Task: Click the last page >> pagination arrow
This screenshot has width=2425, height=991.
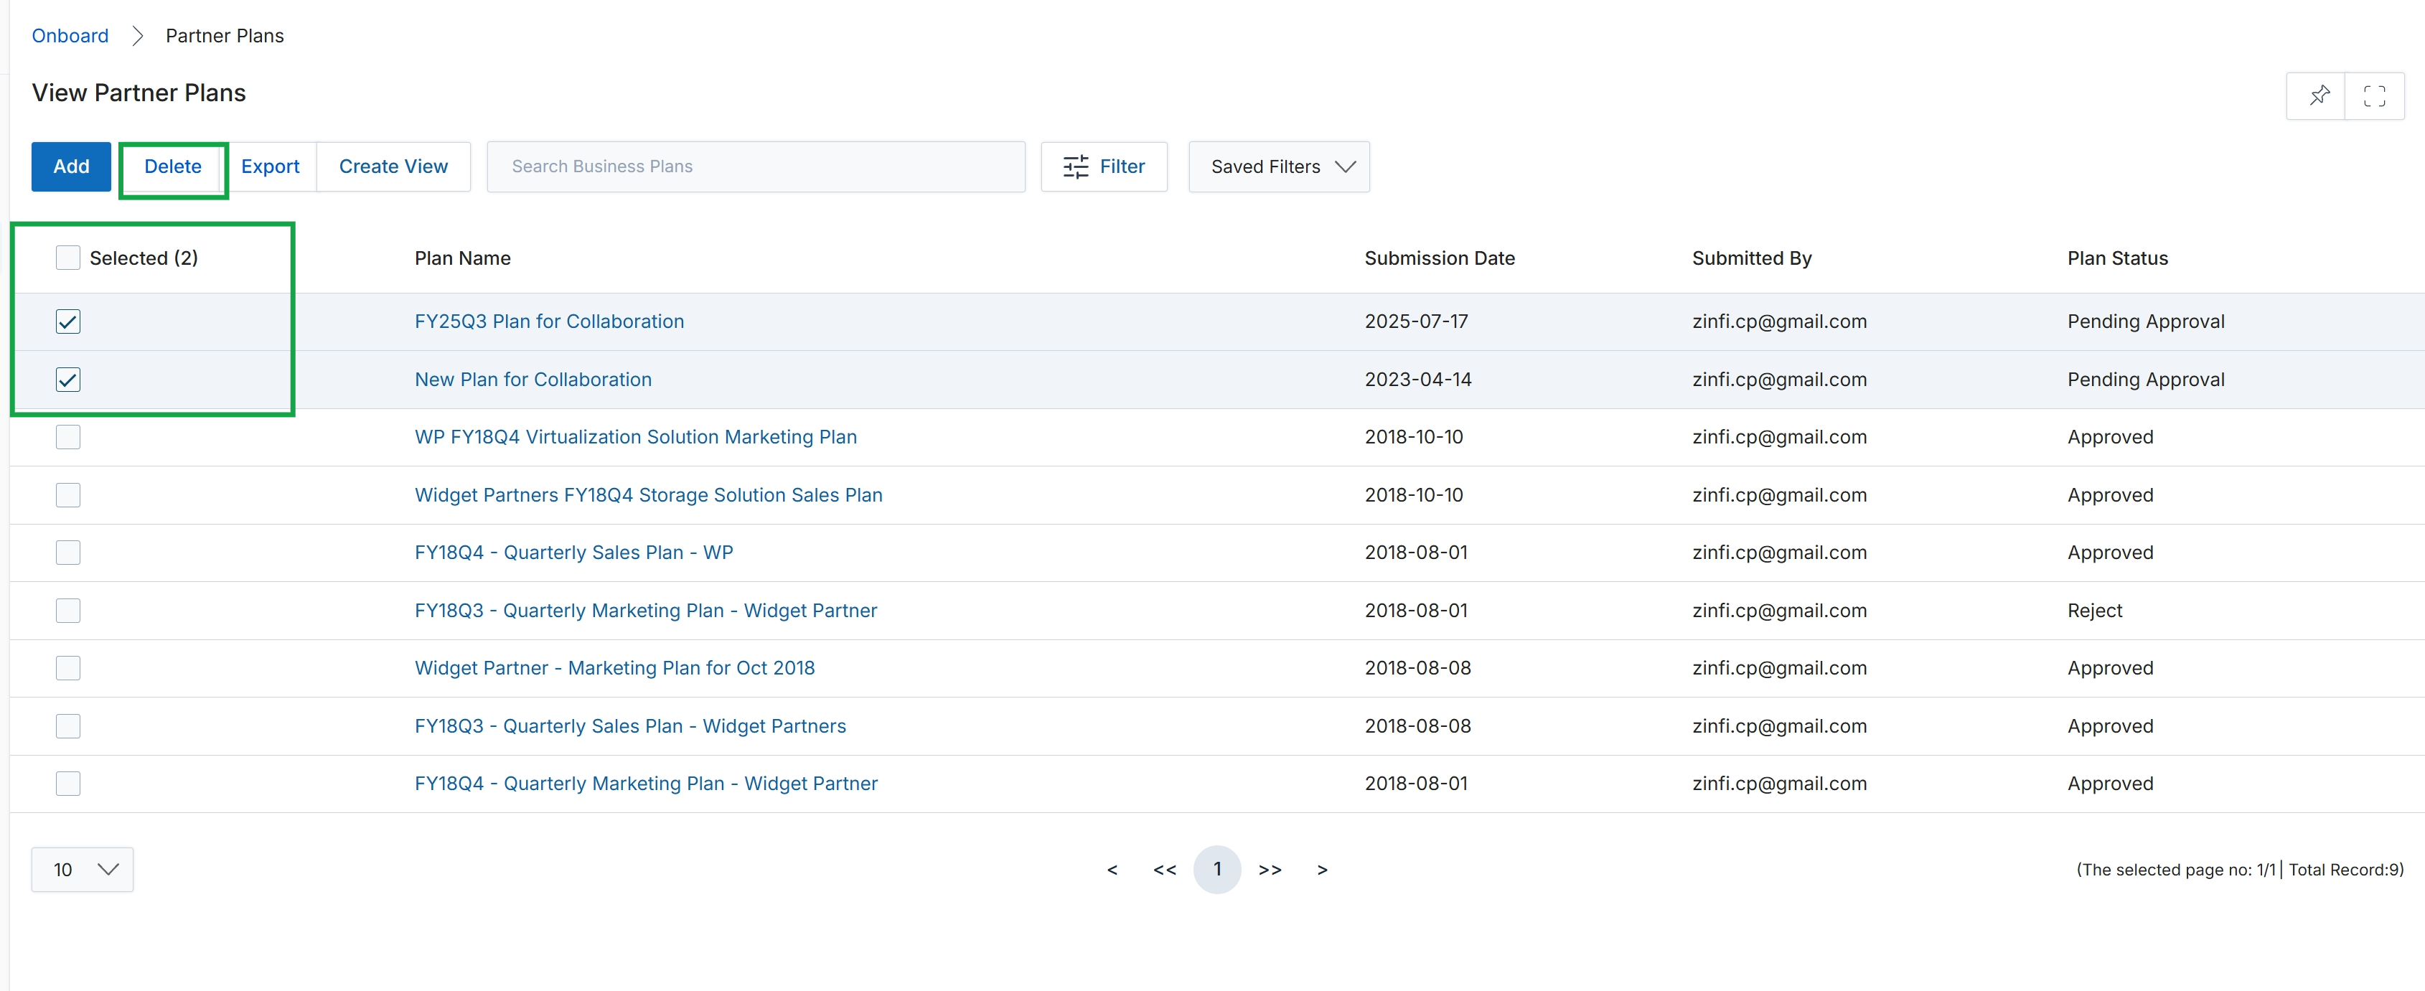Action: 1270,870
